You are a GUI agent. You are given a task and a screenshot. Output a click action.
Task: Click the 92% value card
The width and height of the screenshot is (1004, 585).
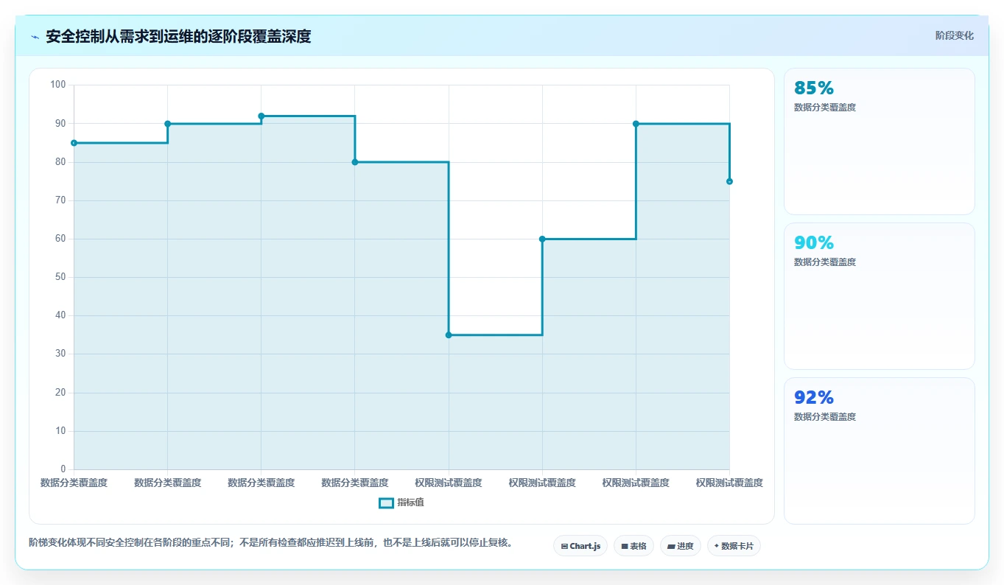coord(880,451)
